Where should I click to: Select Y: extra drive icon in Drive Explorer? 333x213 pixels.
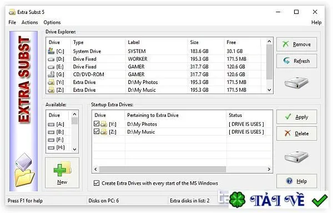[51, 82]
